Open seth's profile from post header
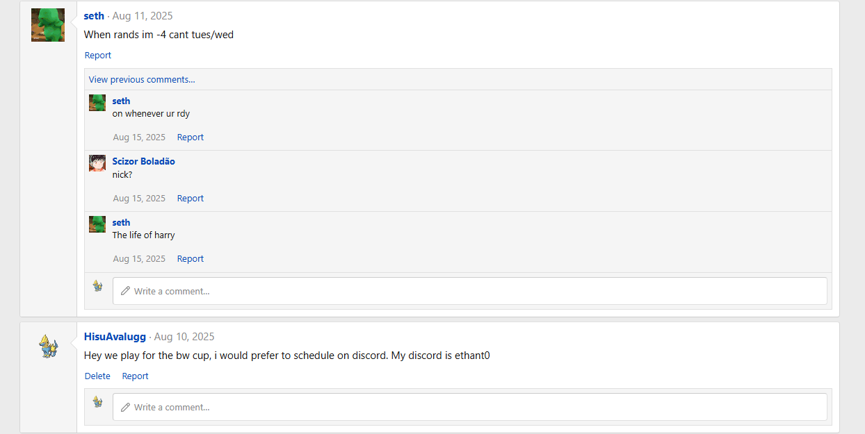The width and height of the screenshot is (865, 434). pyautogui.click(x=94, y=15)
